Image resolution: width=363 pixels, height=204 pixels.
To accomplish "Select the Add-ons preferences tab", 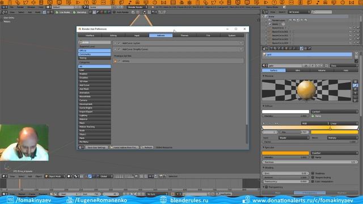I will tap(161, 35).
